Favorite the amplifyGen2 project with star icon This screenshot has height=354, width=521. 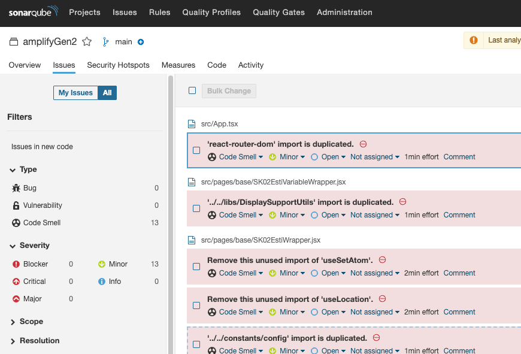point(87,41)
